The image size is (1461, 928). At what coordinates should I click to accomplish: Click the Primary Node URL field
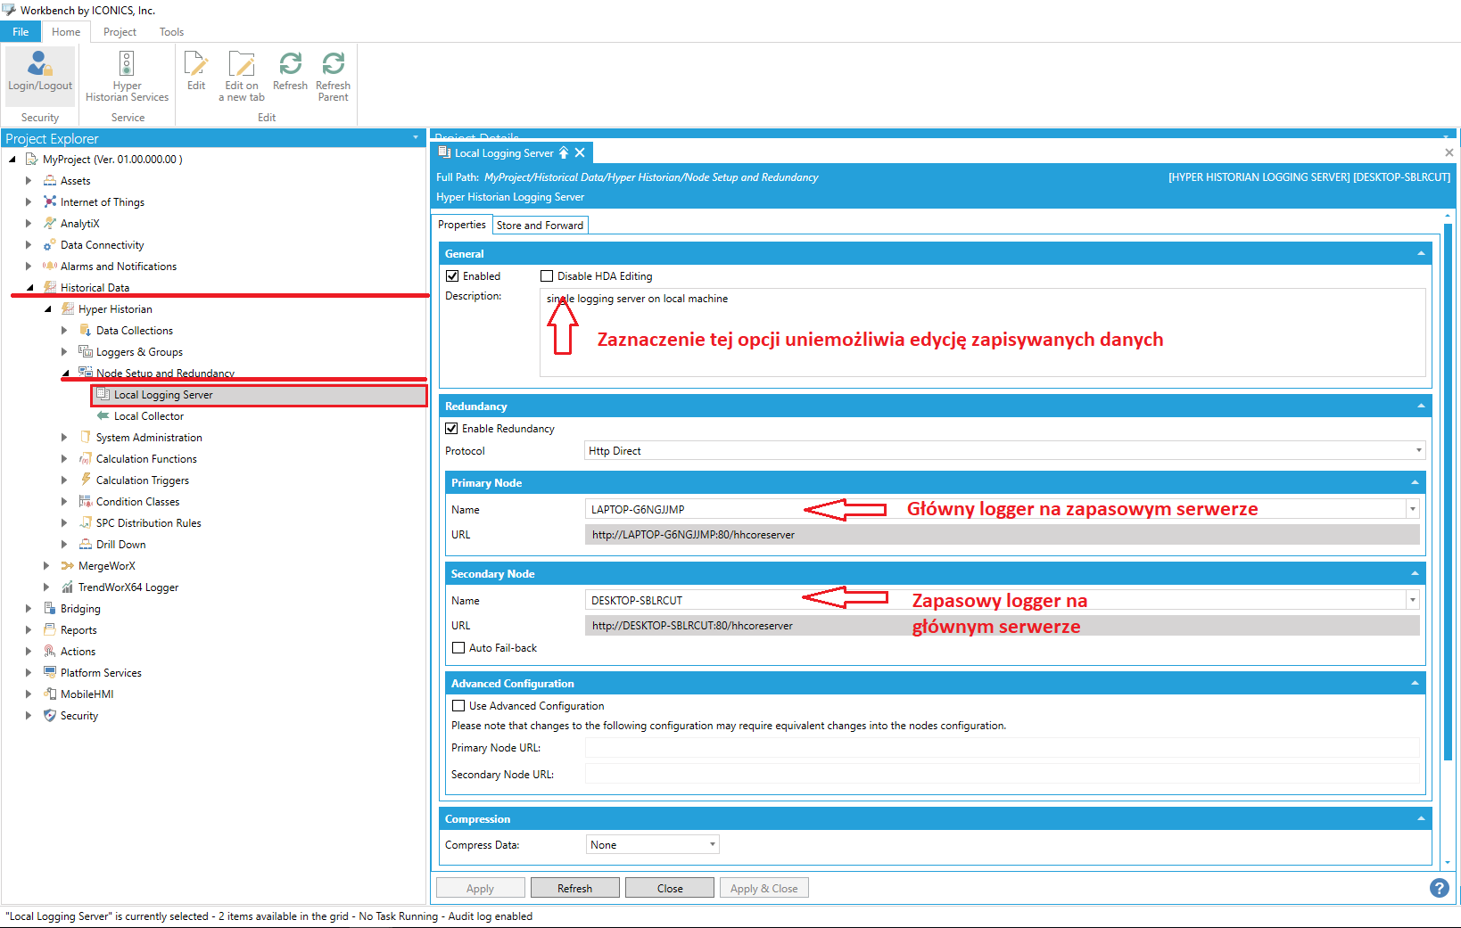pyautogui.click(x=1001, y=748)
